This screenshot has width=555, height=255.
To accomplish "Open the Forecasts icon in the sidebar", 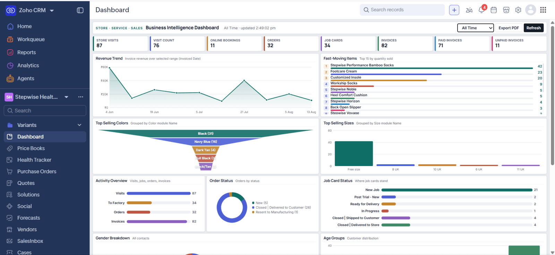I will 10,218.
